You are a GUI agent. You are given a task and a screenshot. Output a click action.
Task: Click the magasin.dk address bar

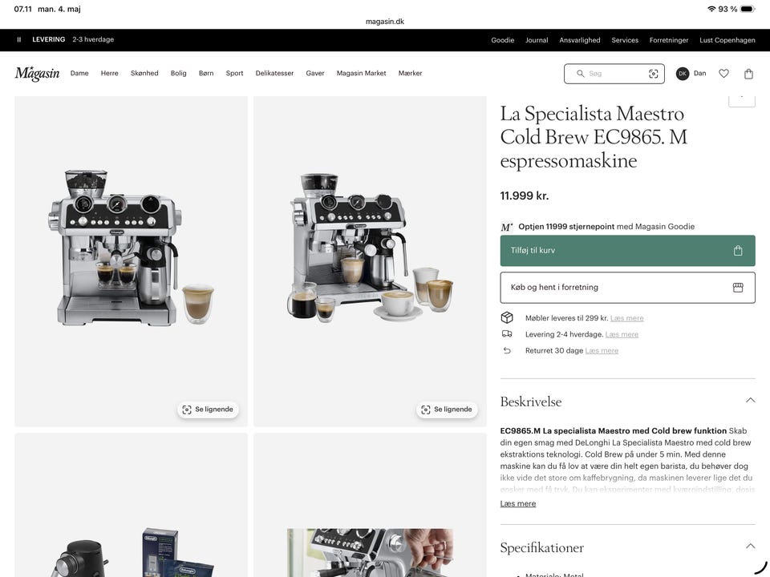click(385, 21)
